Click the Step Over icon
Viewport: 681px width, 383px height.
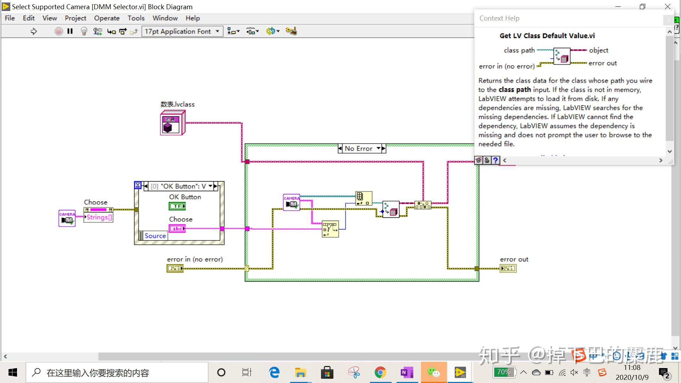coord(123,31)
